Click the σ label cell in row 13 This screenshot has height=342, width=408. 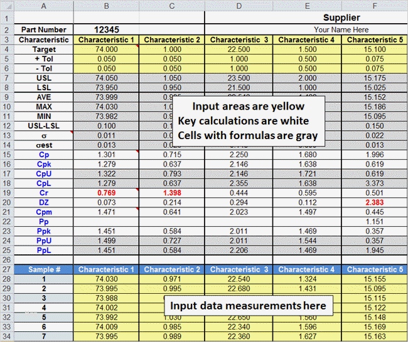point(43,135)
